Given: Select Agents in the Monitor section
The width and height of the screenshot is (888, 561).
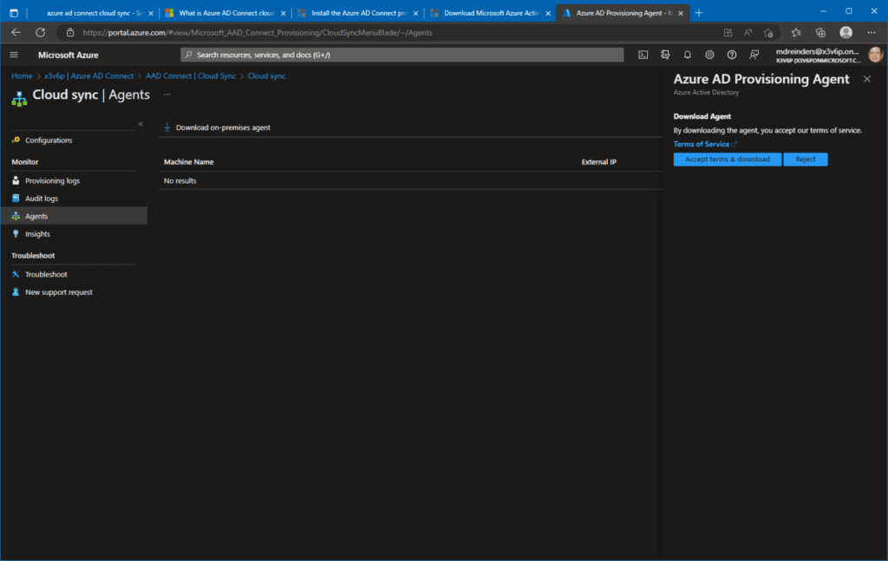Looking at the screenshot, I should (x=74, y=216).
